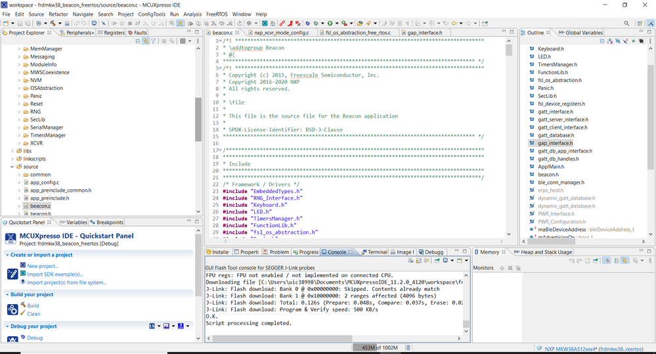Click the Build link in Quickstart Panel
656x354 pixels.
[33, 305]
